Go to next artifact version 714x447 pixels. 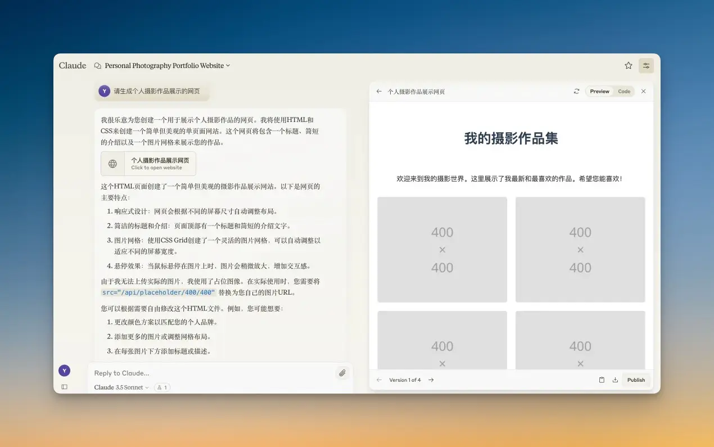point(431,380)
